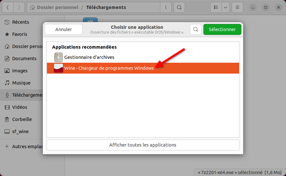Click Dossier personnel in the path bar
Viewport: 286px width, 176px height.
[58, 7]
